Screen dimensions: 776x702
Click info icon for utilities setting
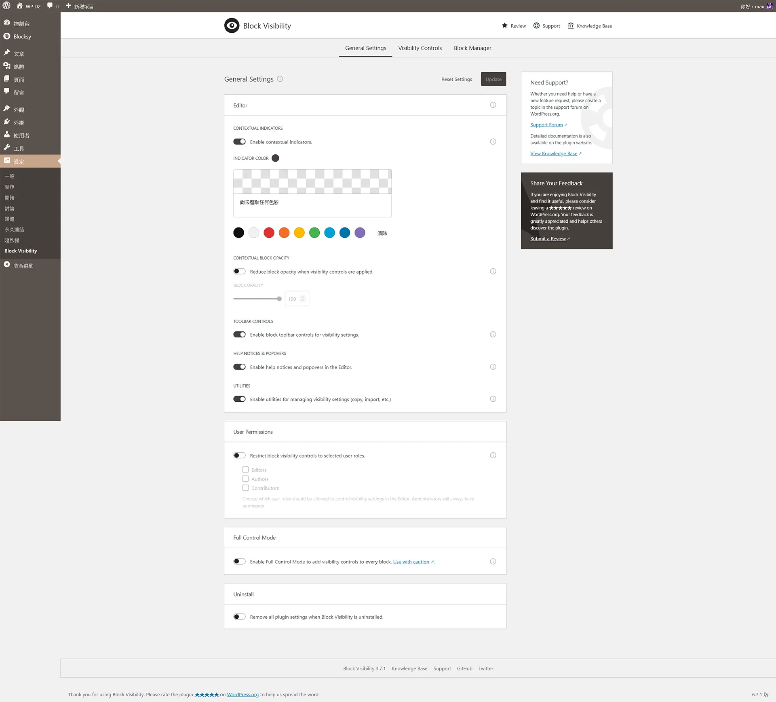(493, 399)
